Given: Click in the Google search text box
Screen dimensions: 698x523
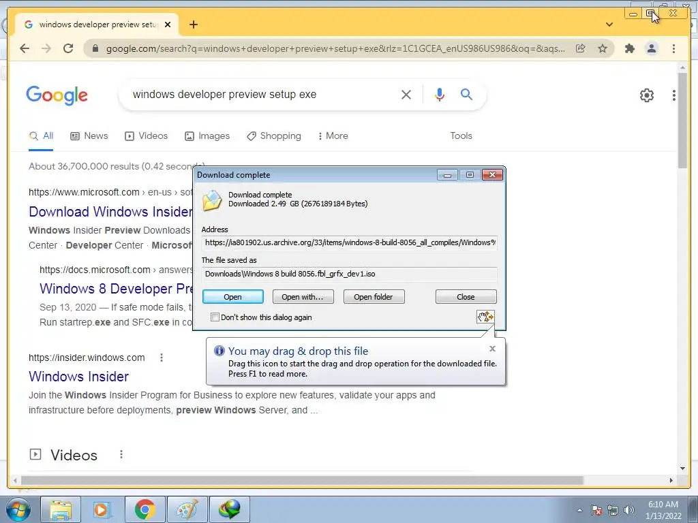Looking at the screenshot, I should pos(262,94).
